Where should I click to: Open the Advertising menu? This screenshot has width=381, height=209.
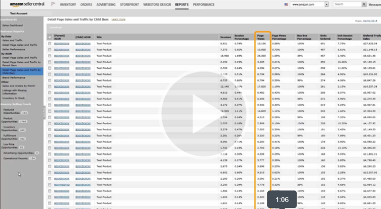(x=106, y=5)
